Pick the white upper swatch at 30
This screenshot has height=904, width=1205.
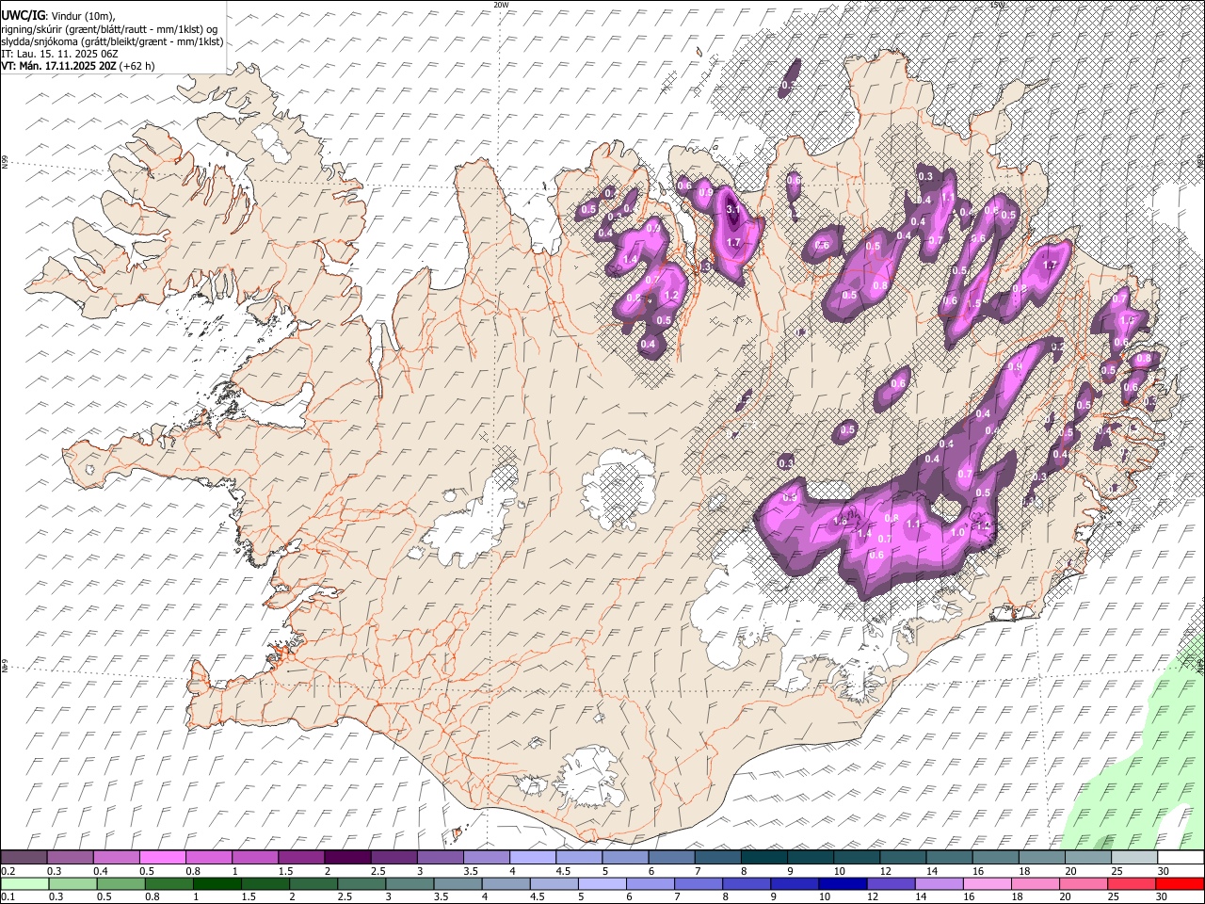coord(1180,858)
